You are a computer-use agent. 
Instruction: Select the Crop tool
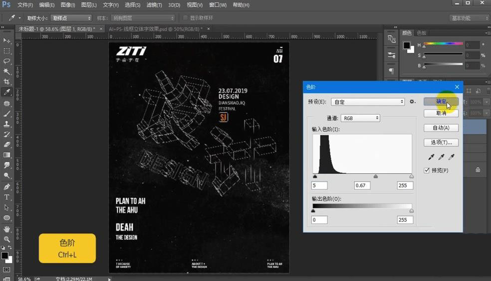(6, 82)
